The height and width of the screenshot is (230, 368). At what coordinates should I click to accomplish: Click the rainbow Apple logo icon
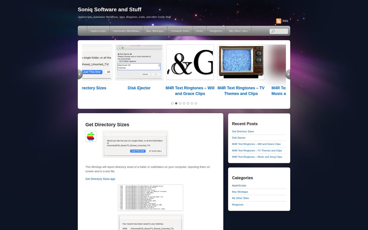tap(91, 136)
